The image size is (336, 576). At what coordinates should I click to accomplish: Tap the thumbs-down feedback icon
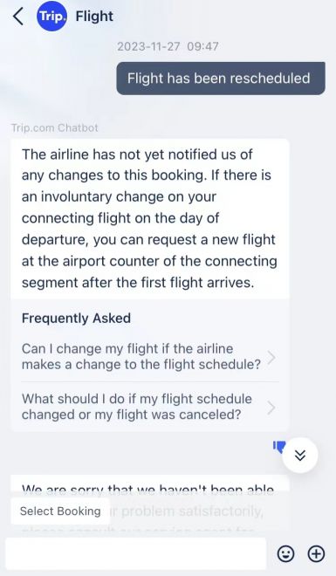pos(279,447)
